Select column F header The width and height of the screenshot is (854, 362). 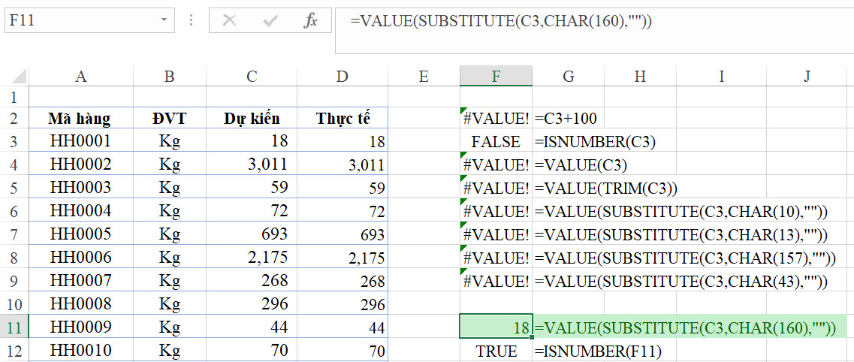[x=496, y=76]
